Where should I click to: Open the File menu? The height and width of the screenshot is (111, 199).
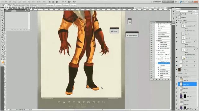[x=6, y=2]
